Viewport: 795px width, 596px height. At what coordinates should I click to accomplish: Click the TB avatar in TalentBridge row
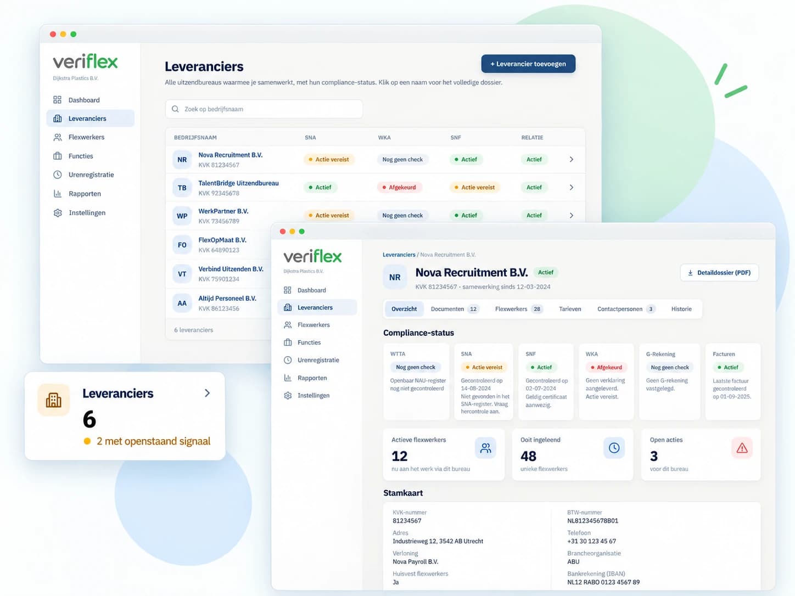(182, 188)
